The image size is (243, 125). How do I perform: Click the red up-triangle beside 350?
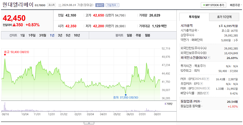(14, 25)
